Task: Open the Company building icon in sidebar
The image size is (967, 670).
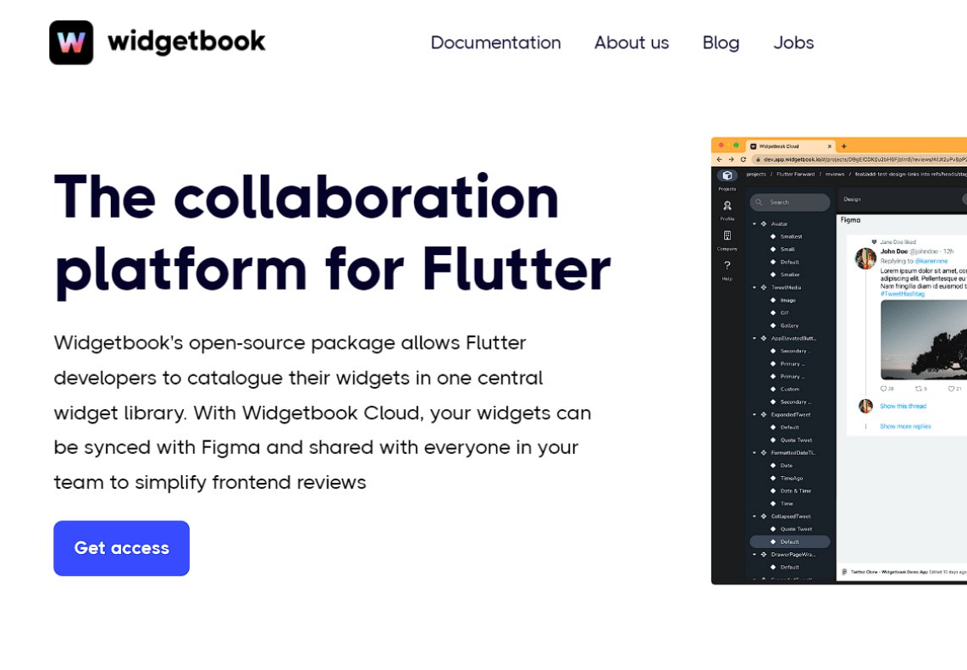Action: (727, 235)
